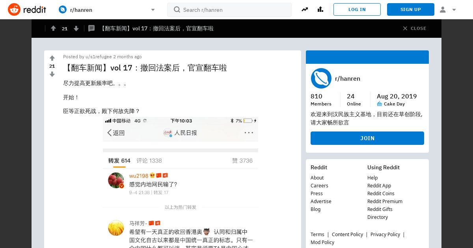Close the post overlay with CLOSE
The width and height of the screenshot is (473, 248).
[414, 28]
